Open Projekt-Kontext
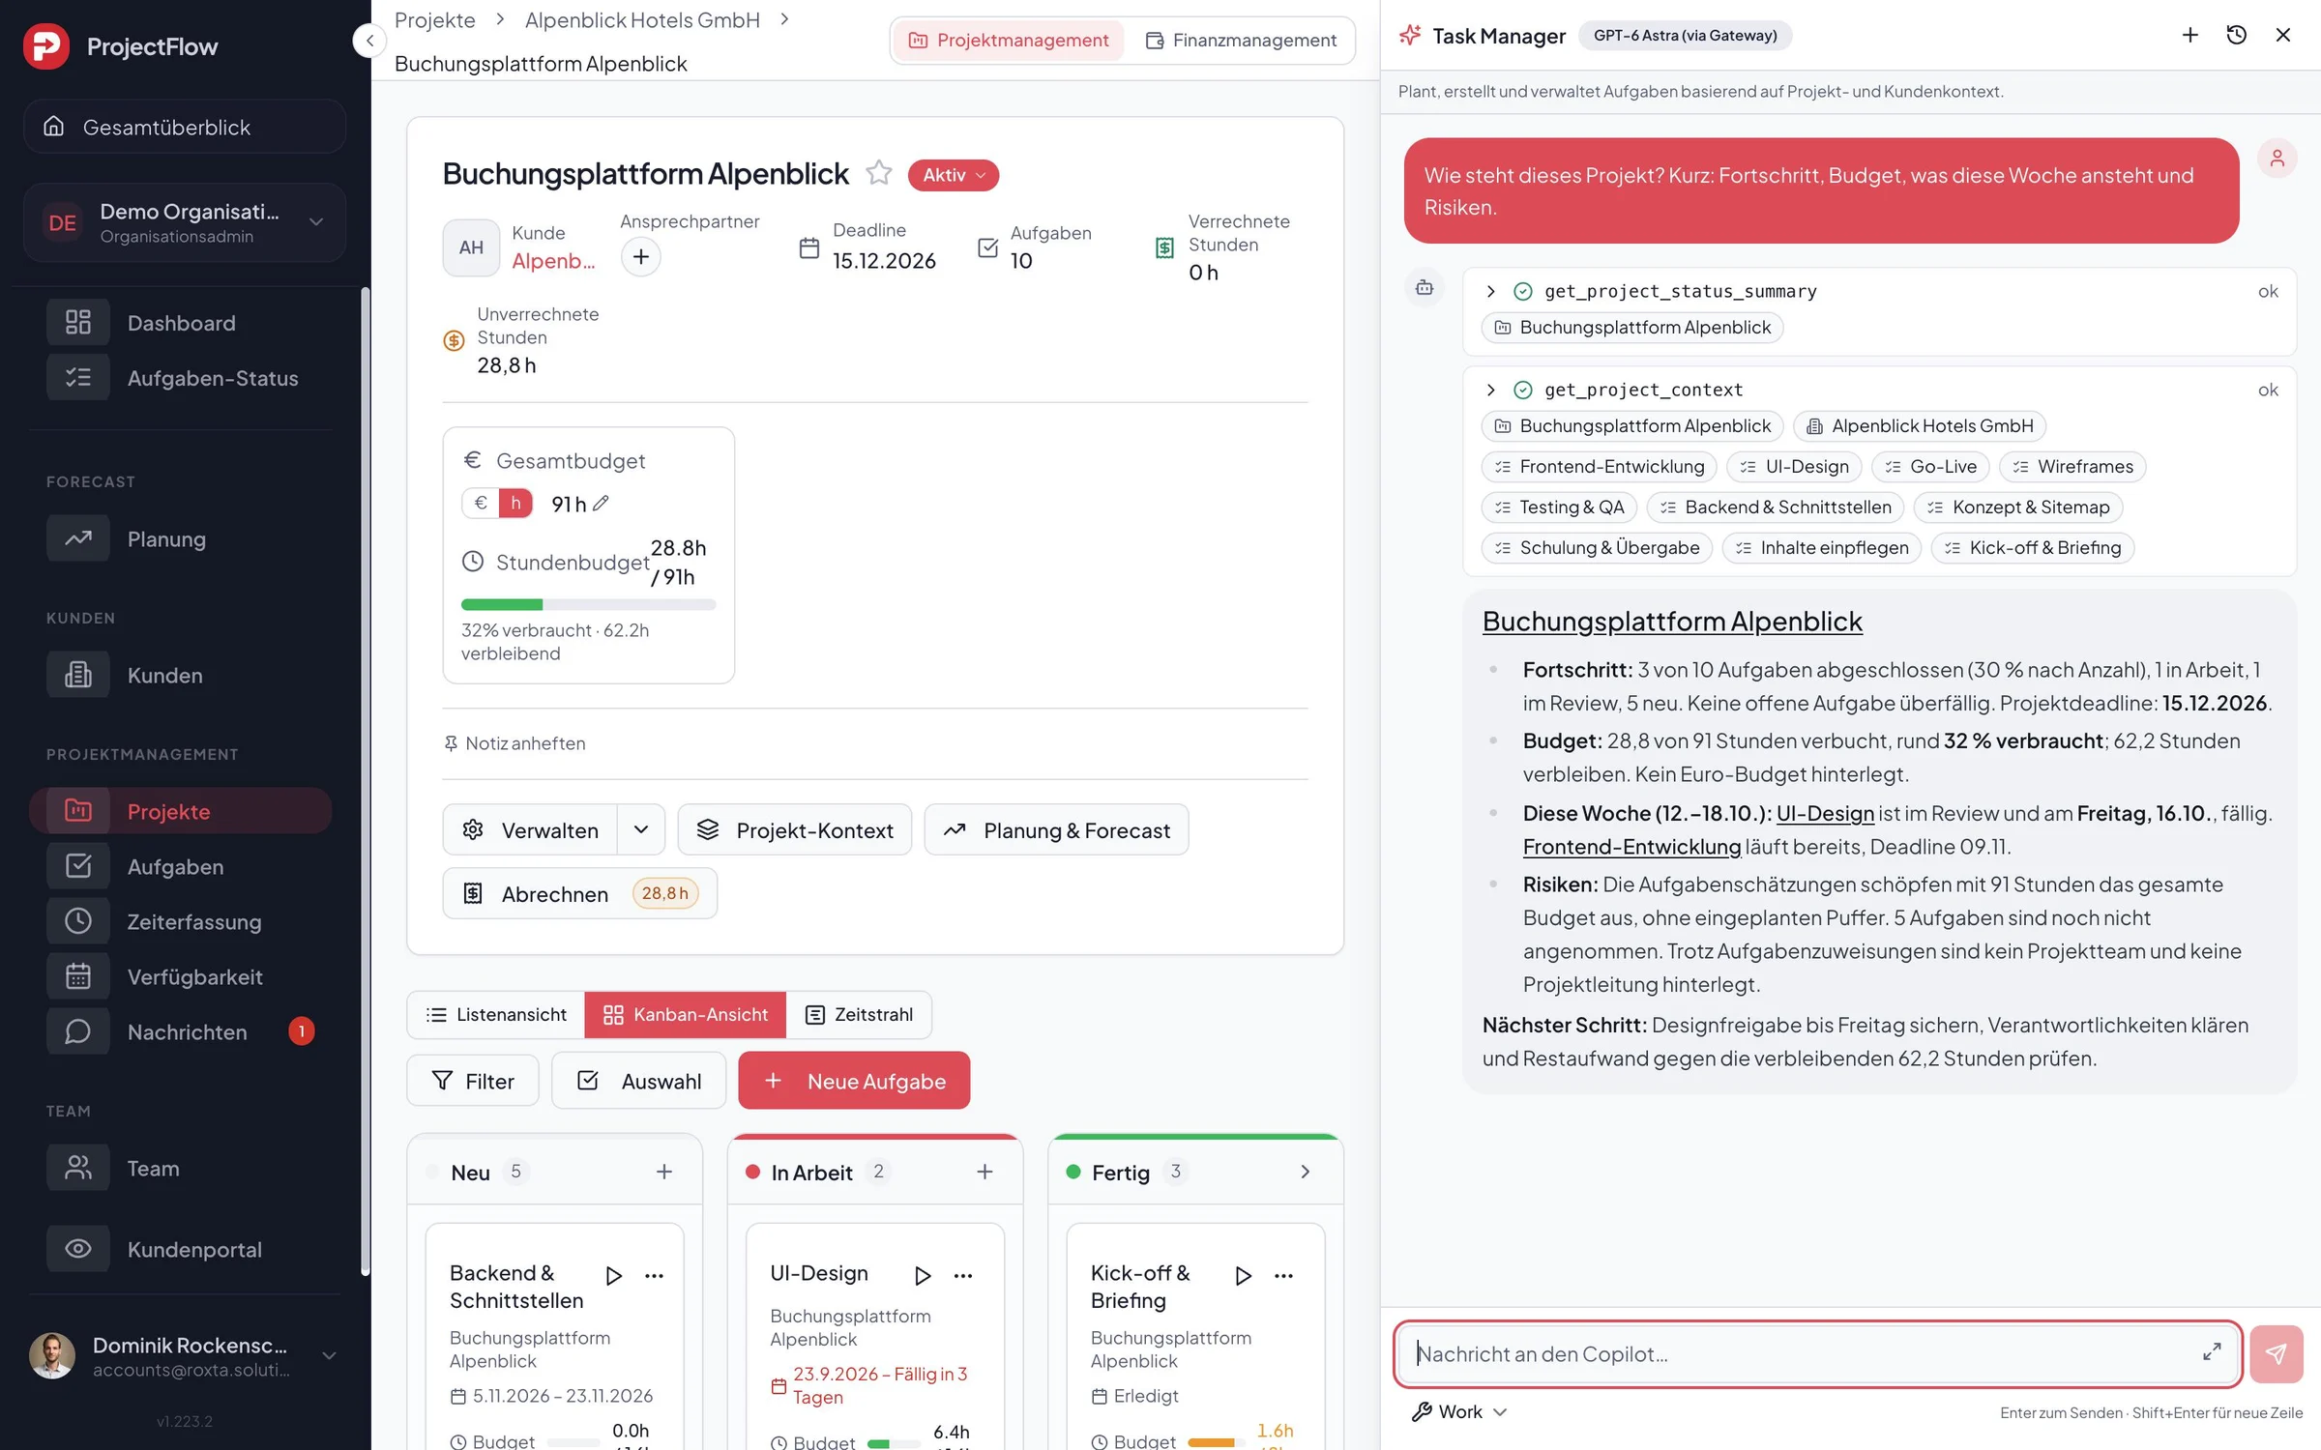2321x1450 pixels. [x=795, y=829]
